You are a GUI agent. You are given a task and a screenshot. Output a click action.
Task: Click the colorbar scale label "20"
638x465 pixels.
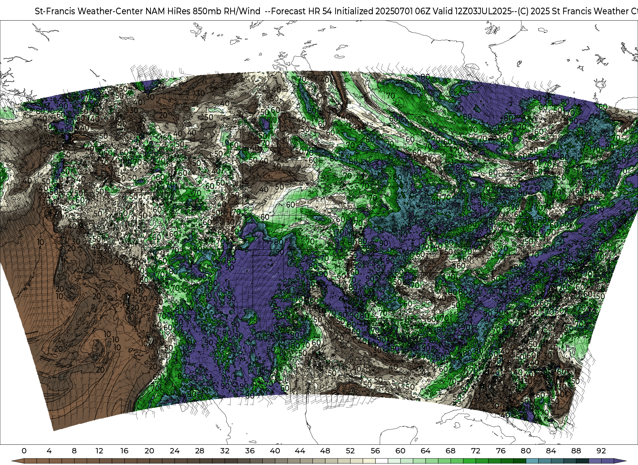pos(150,451)
